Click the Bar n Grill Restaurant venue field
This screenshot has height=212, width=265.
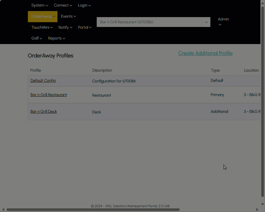(149, 22)
